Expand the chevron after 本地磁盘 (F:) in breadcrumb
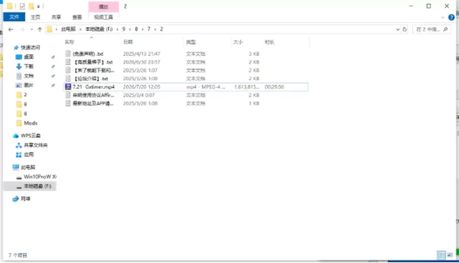This screenshot has height=263, width=459. [x=117, y=29]
